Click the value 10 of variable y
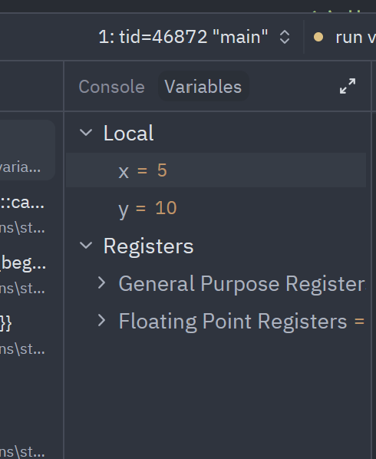 [166, 208]
